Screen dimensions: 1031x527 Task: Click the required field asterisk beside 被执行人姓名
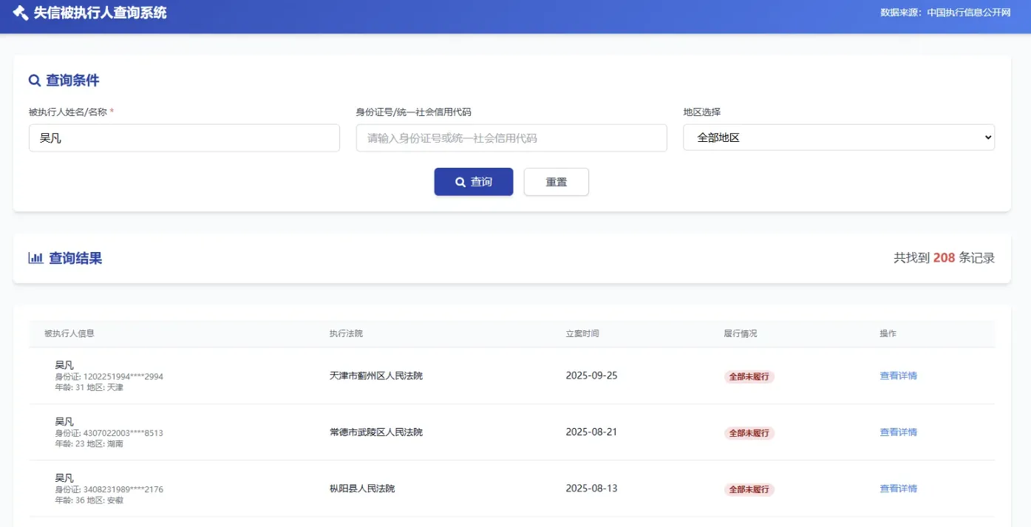(x=113, y=111)
